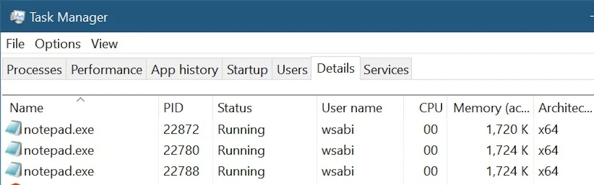Switch to the Performance tab
This screenshot has width=594, height=185.
[107, 69]
